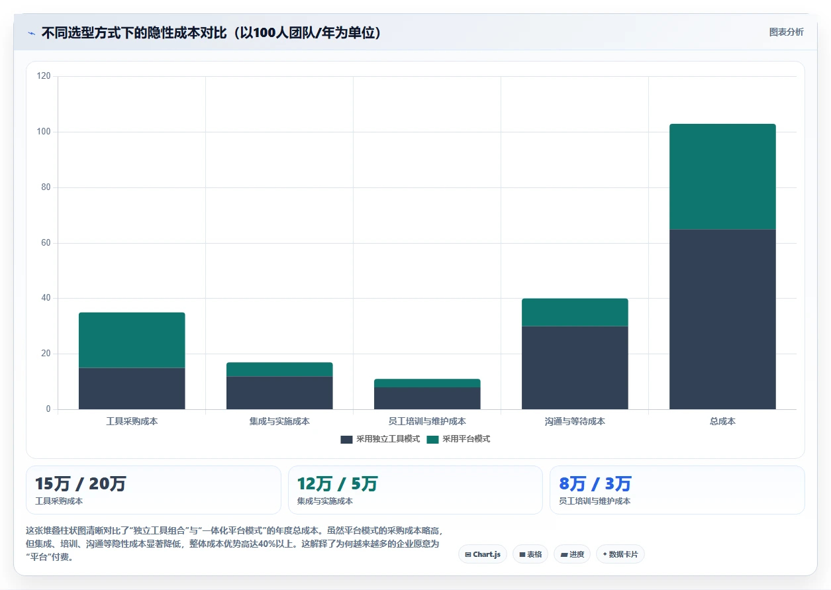Select the 进度 tag chip

point(572,554)
